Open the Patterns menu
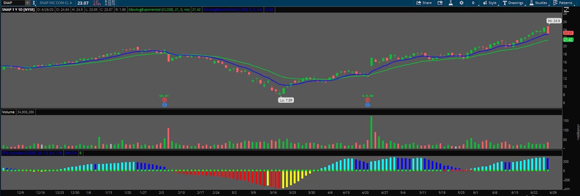The height and width of the screenshot is (196, 580). coord(563,3)
